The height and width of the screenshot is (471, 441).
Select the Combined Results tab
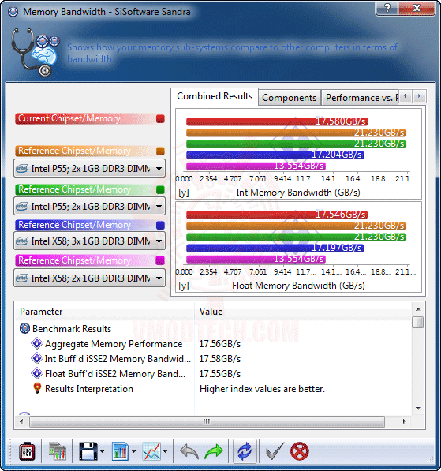(x=215, y=96)
